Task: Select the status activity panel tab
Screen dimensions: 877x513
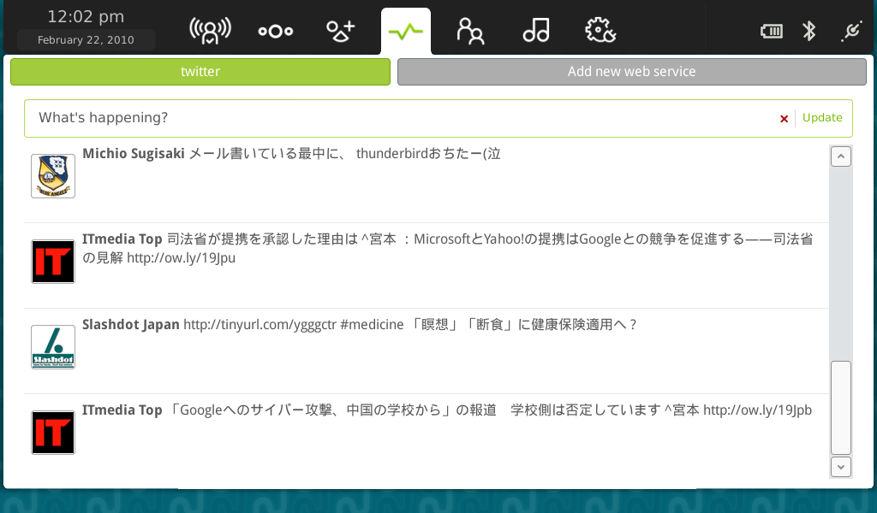Action: click(x=406, y=32)
